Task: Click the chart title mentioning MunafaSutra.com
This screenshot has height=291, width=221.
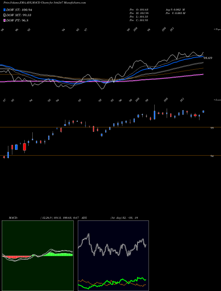Action: 45,3
